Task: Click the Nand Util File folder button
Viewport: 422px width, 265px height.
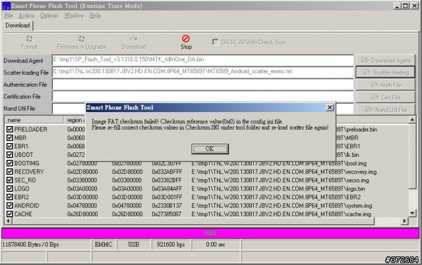Action: pyautogui.click(x=386, y=109)
